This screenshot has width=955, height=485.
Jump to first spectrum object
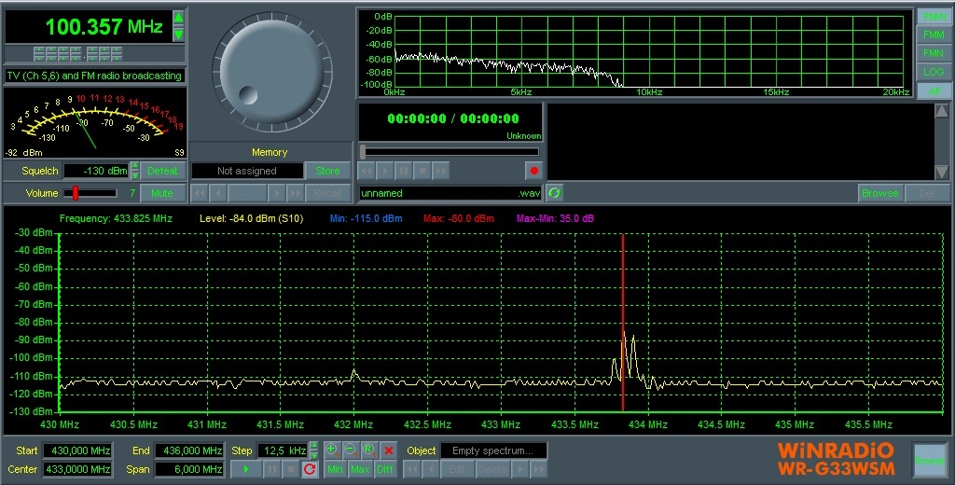coord(412,470)
